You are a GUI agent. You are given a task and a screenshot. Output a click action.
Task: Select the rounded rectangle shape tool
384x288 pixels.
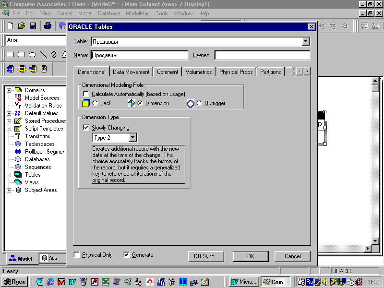21,55
